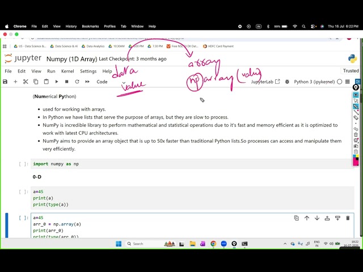The image size is (363, 272).
Task: Open the notebook in JupyterLab
Action: point(265,82)
